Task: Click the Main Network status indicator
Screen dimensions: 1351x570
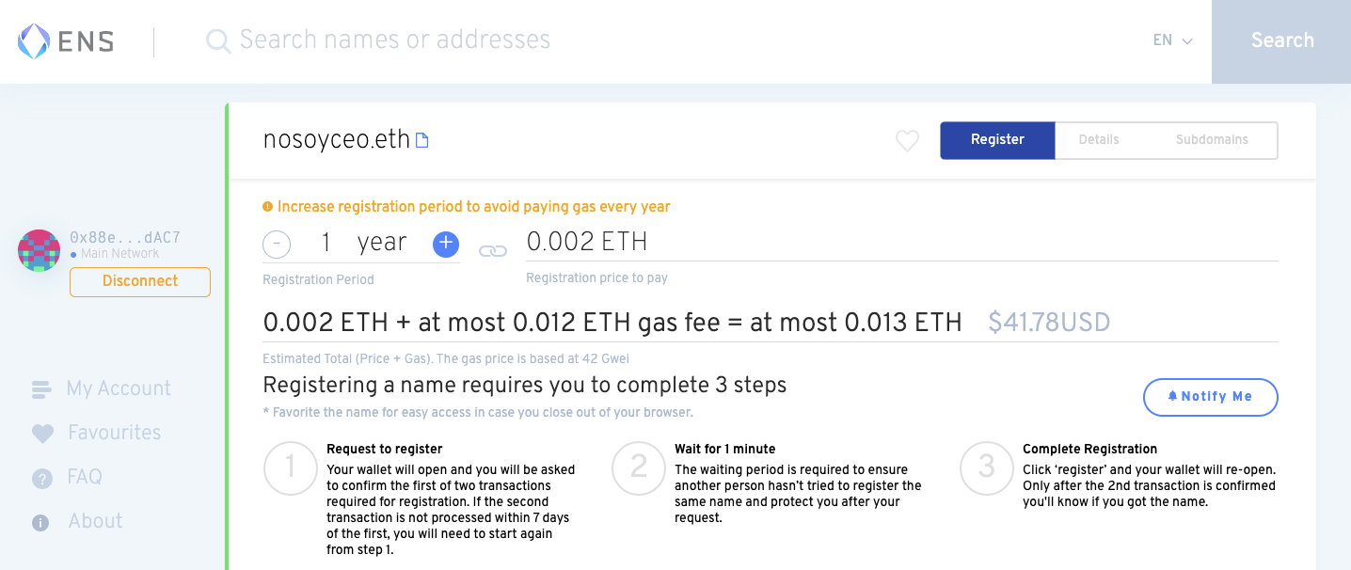Action: 114,253
